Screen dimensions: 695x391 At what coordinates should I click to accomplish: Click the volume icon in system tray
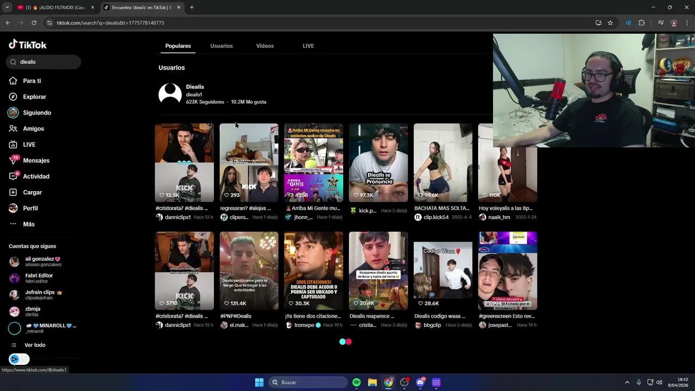(659, 382)
